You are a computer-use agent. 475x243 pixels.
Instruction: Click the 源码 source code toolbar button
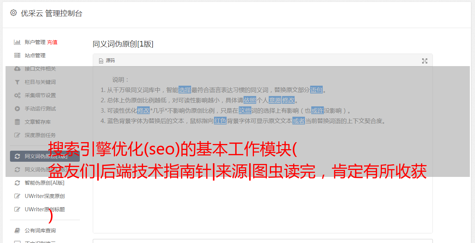click(x=107, y=61)
